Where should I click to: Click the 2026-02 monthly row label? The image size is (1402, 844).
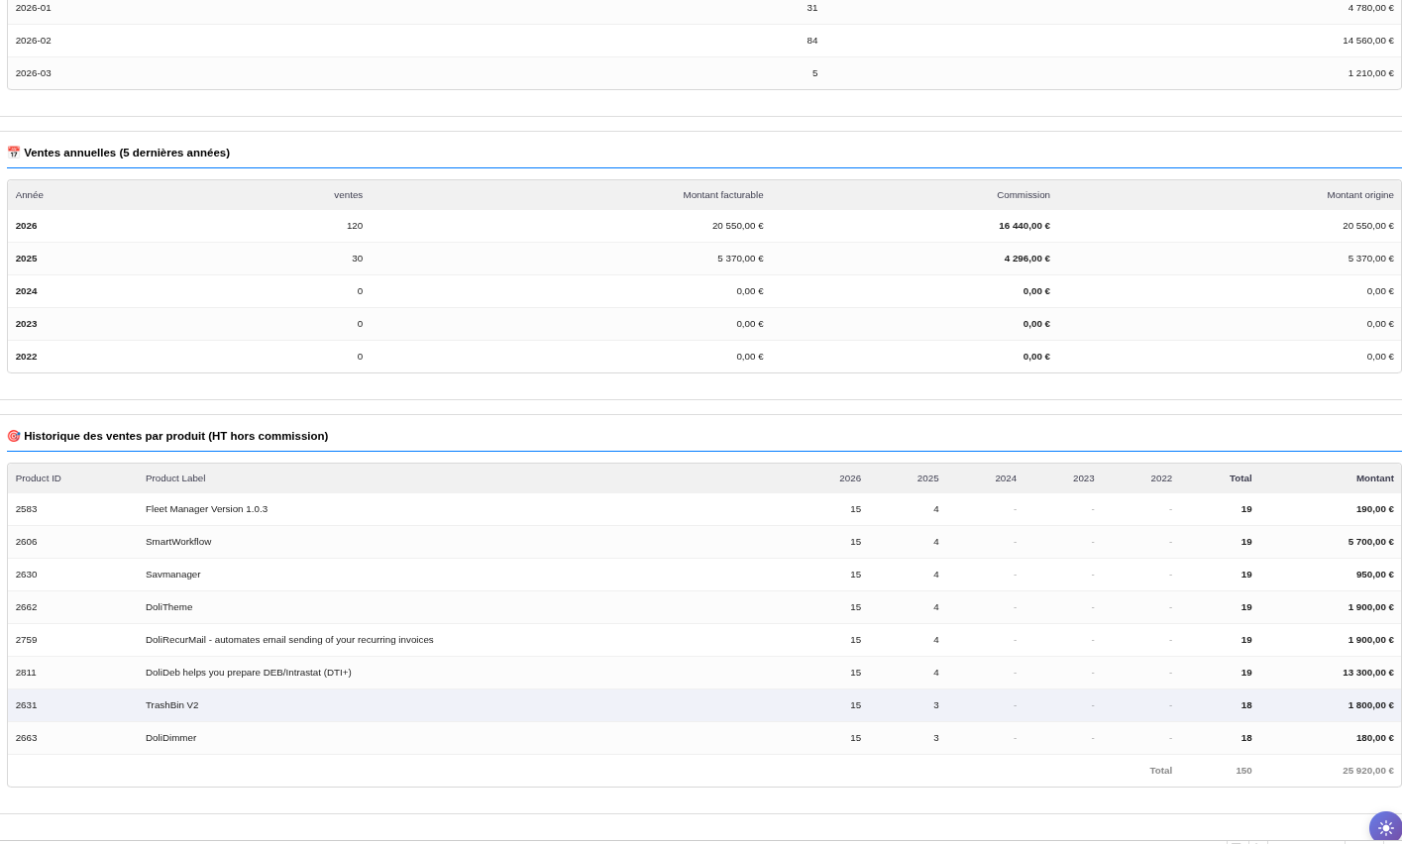34,41
